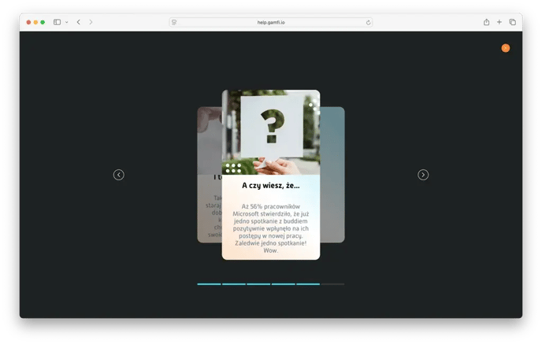Click the "A czy wiesz, że..." heading

coord(271,186)
